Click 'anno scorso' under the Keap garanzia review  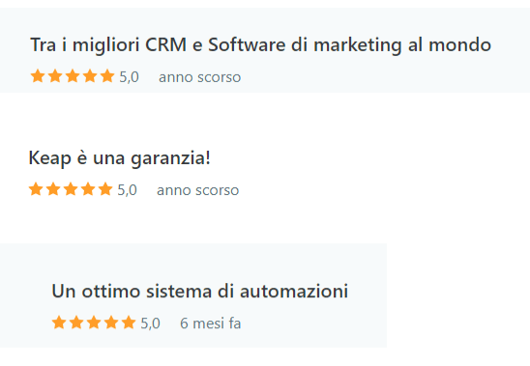click(x=198, y=191)
